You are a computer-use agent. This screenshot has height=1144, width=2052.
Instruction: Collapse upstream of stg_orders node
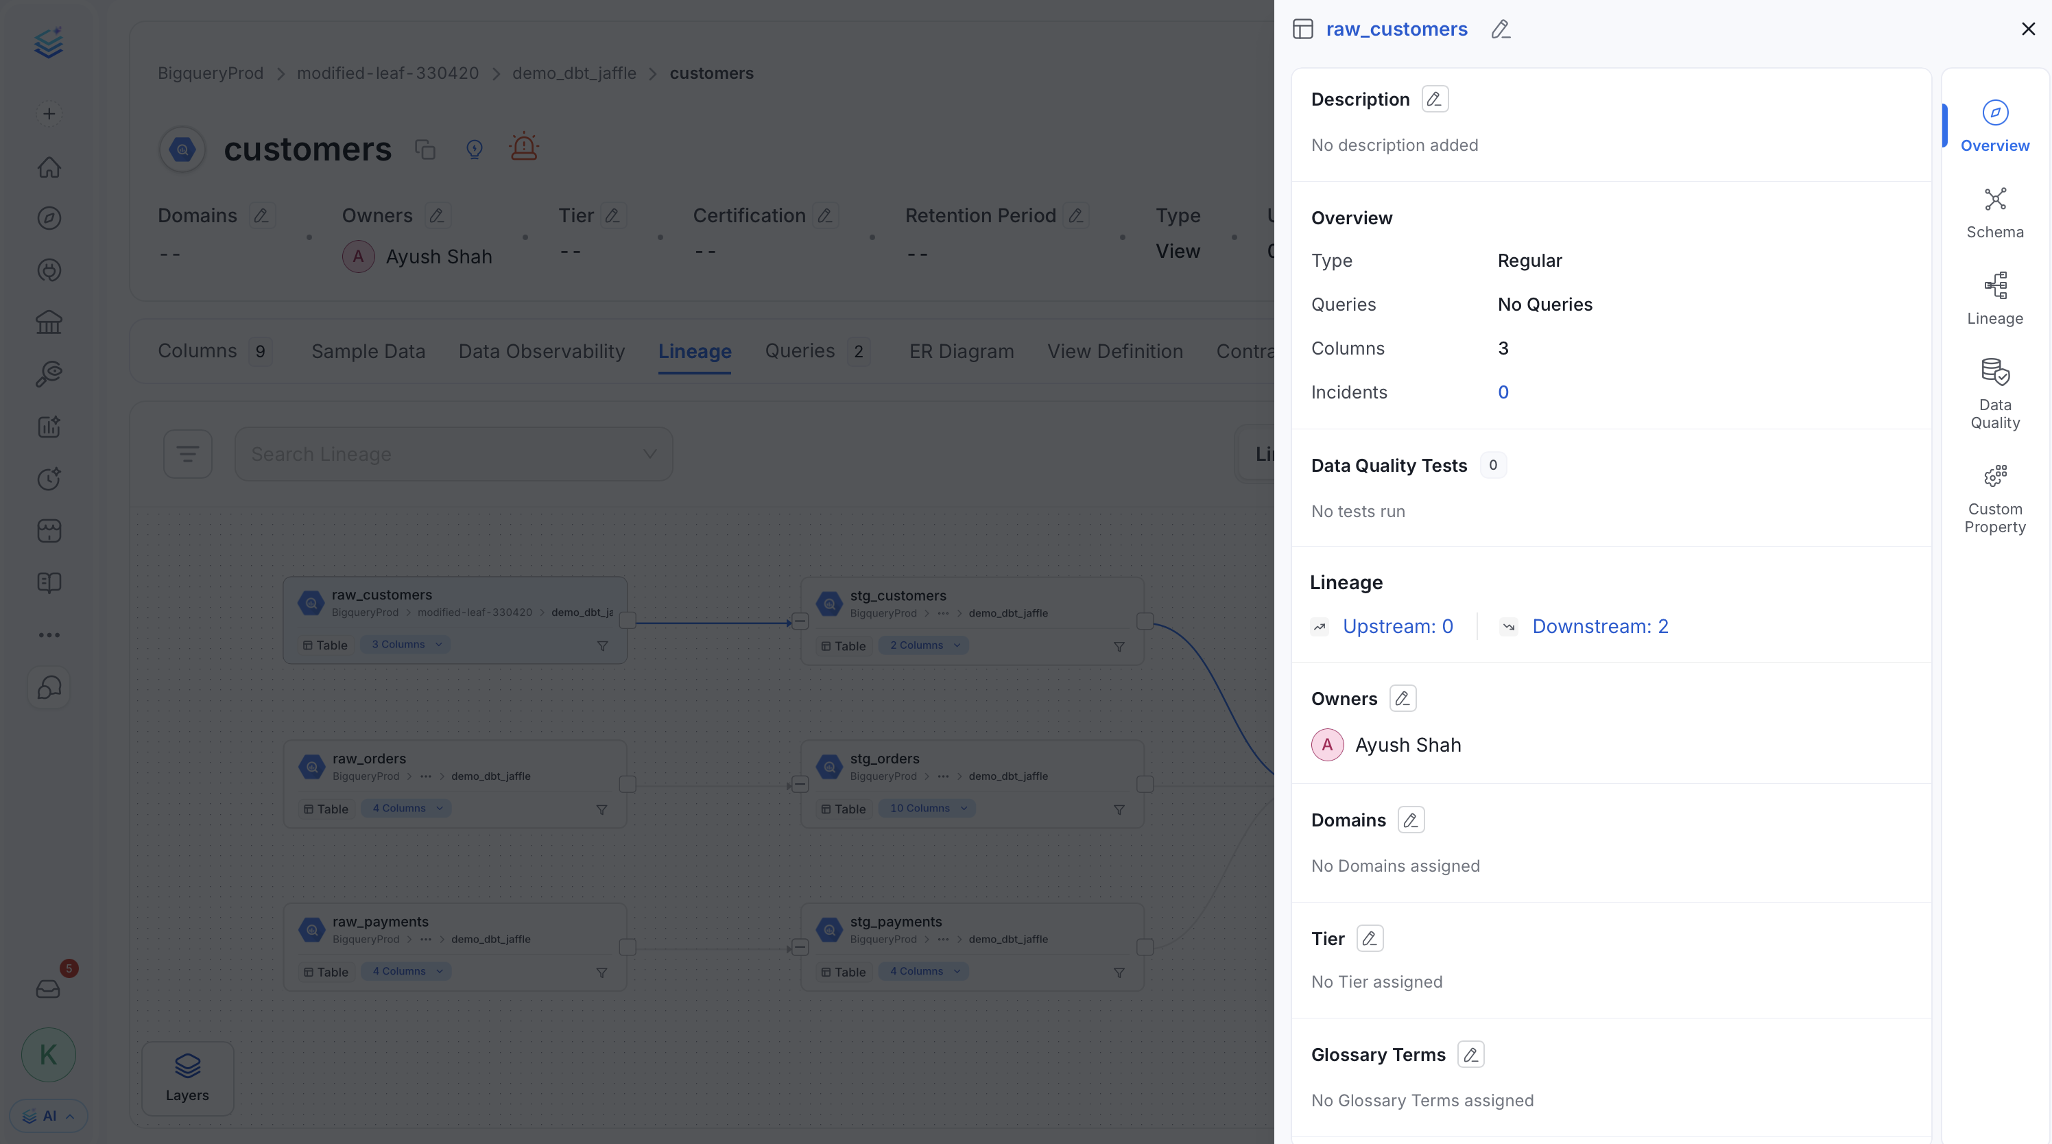[x=800, y=785]
